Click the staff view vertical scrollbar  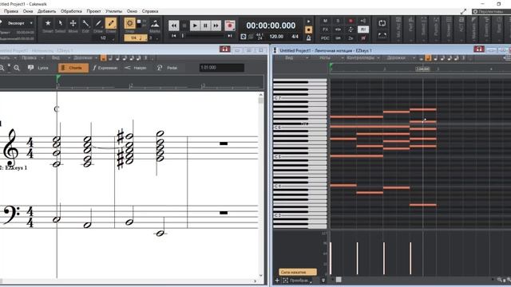click(x=261, y=186)
